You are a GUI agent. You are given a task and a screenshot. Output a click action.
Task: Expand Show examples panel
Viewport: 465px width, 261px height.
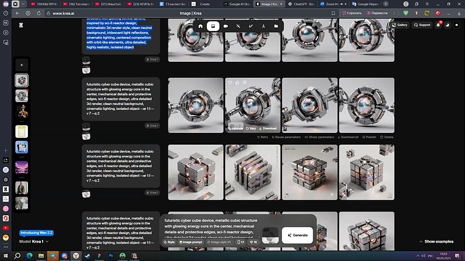[x=436, y=241]
